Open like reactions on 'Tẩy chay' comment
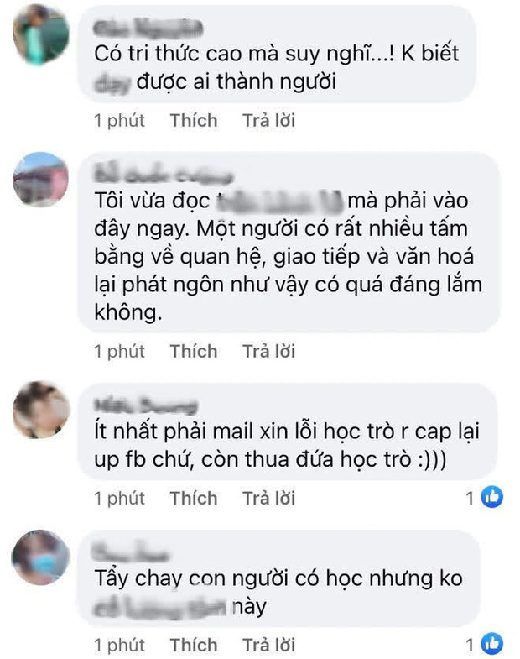 (485, 644)
